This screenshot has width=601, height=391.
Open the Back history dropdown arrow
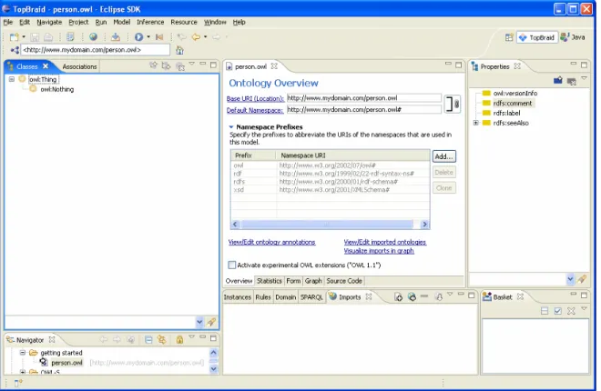point(206,37)
